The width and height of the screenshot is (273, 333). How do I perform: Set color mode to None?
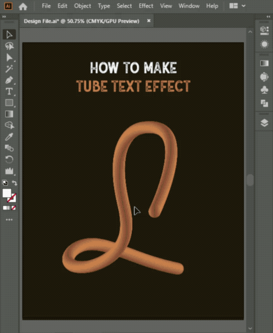tap(14, 208)
